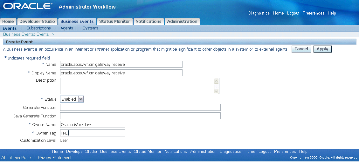This screenshot has height=163, width=359.
Task: Click Description scrollbar down arrow
Action: coord(216,91)
